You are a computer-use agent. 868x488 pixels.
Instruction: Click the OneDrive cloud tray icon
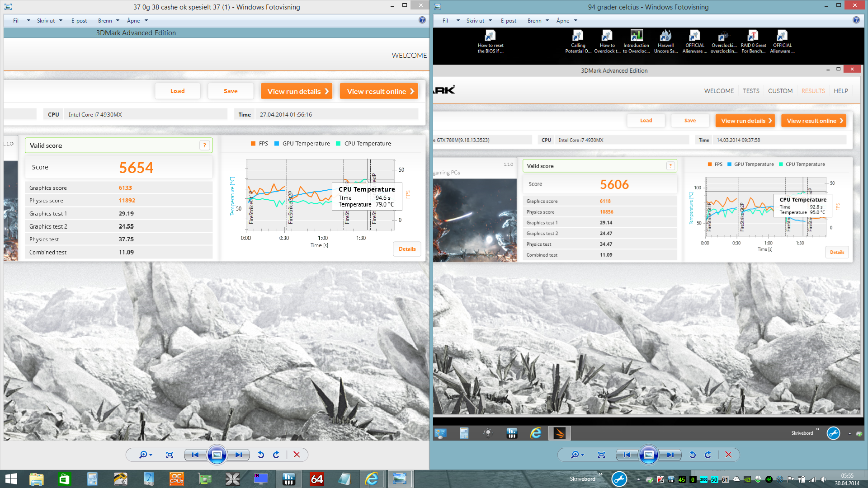736,479
